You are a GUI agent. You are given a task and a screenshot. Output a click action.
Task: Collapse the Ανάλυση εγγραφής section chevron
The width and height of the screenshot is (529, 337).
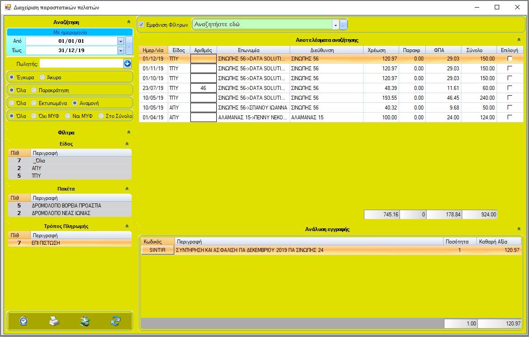pyautogui.click(x=518, y=229)
